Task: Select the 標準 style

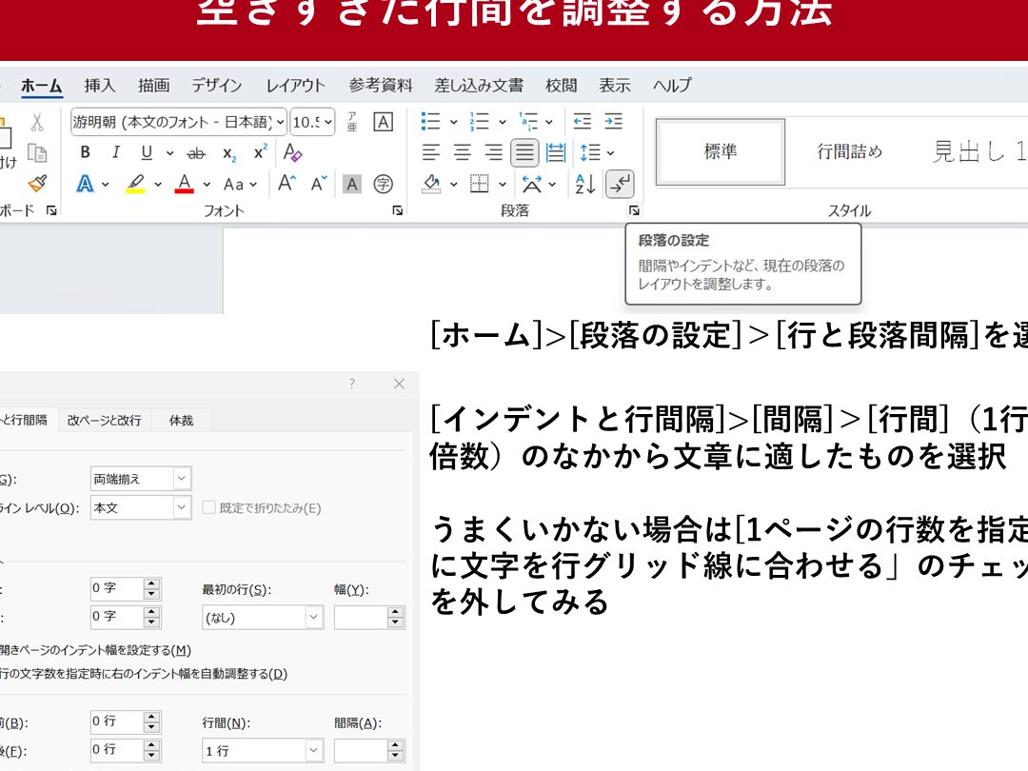Action: (x=719, y=151)
